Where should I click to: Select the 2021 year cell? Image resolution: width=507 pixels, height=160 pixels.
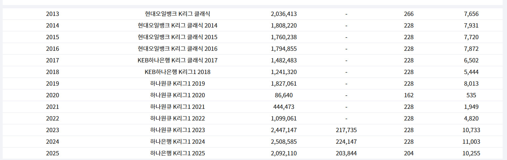pos(52,107)
